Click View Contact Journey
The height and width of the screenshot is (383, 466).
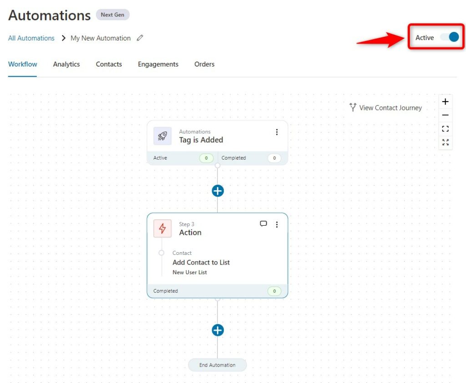pyautogui.click(x=385, y=108)
